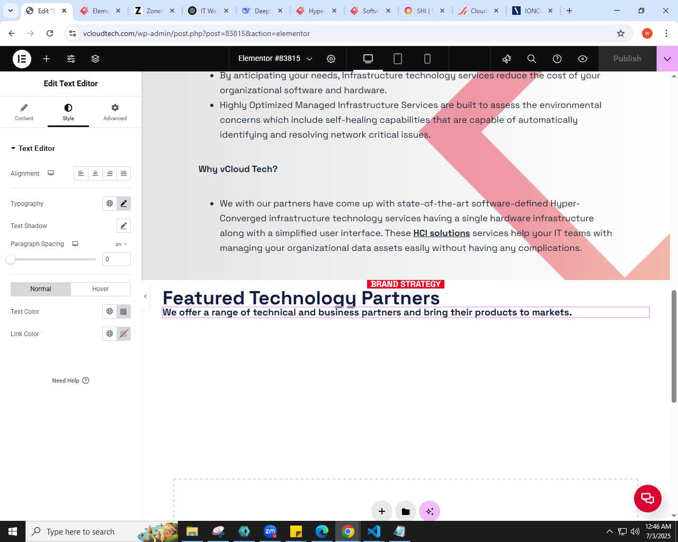678x542 pixels.
Task: Add new section with plus button
Action: point(382,511)
